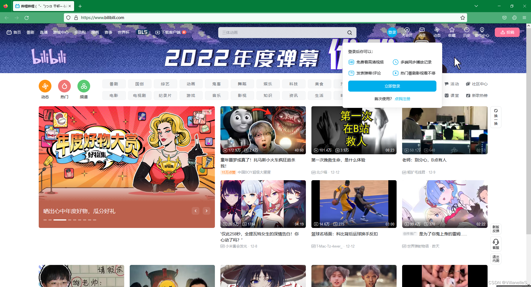Open the 大会员 membership icon
531x287 pixels.
pos(407,32)
